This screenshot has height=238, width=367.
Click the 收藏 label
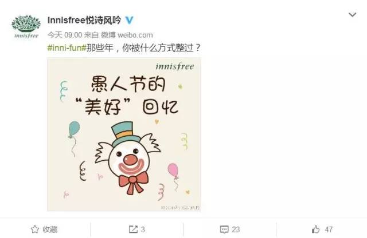pos(50,229)
